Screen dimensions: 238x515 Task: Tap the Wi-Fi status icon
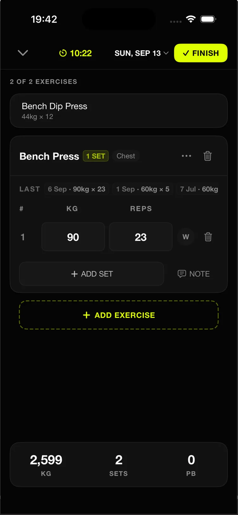pyautogui.click(x=191, y=19)
